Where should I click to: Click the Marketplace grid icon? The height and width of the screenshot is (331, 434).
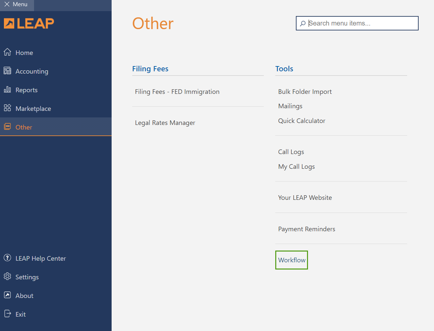point(7,108)
